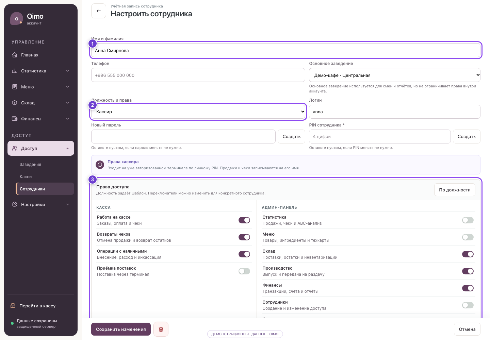The height and width of the screenshot is (340, 490).
Task: Click Создать next to PIN field
Action: point(467,136)
